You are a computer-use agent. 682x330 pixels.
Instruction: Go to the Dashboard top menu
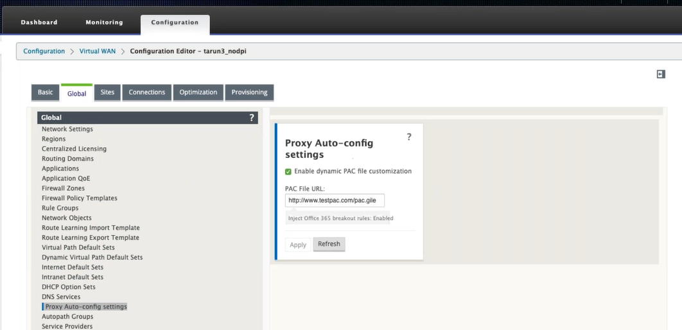coord(39,22)
